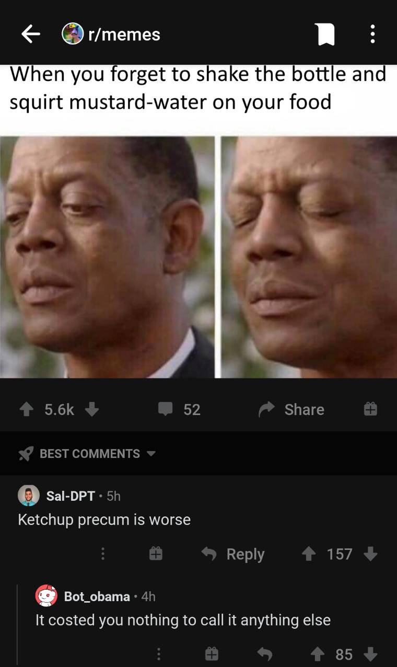Open the meme image fullscreen
The width and height of the screenshot is (397, 667).
click(x=198, y=257)
